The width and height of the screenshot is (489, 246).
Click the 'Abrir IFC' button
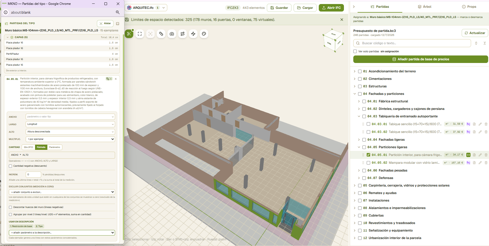(331, 8)
